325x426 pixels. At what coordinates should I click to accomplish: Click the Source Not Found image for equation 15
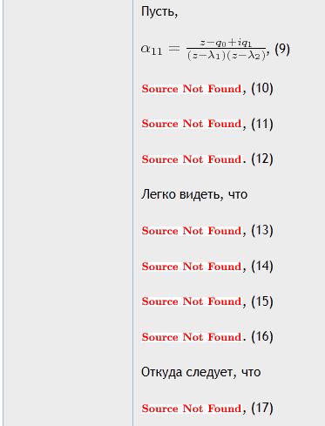192,301
